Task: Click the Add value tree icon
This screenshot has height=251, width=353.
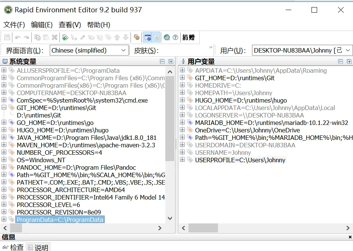Action: point(74,37)
